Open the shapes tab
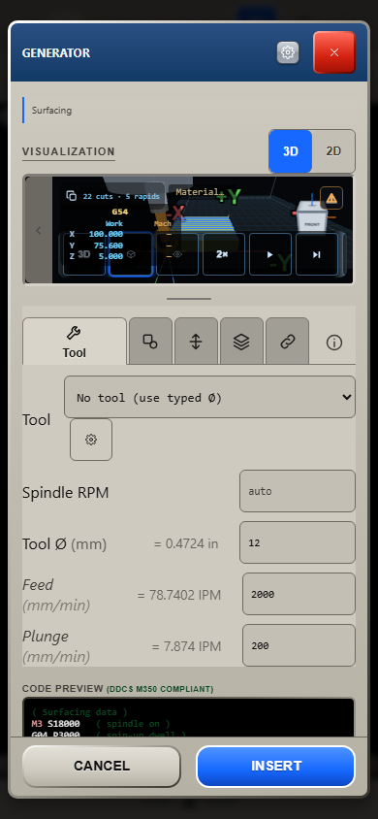This screenshot has height=819, width=378. coord(150,341)
